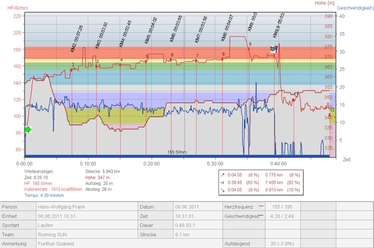Click lap marker 5 on the chart
Screen dimensions: 374x248
147,57
